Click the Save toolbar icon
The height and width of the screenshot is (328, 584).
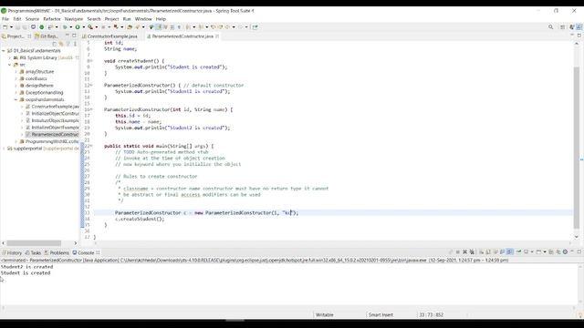pos(17,26)
